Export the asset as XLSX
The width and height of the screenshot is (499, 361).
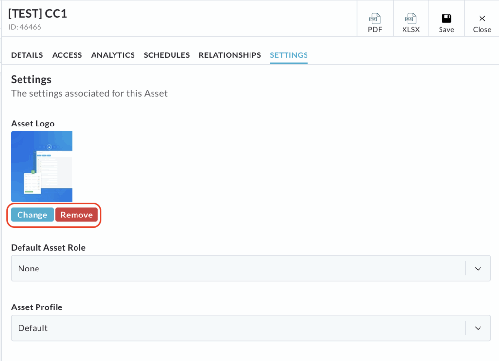pyautogui.click(x=410, y=23)
